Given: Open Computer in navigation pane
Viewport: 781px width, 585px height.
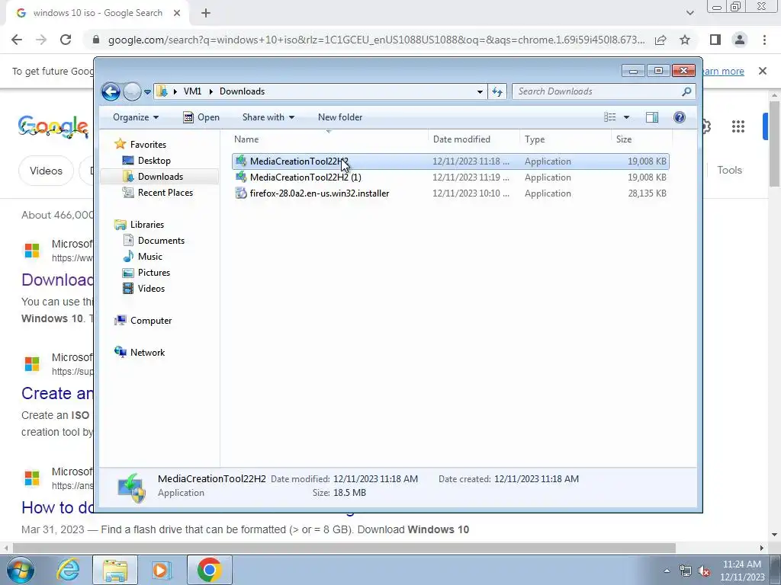Looking at the screenshot, I should click(x=150, y=321).
